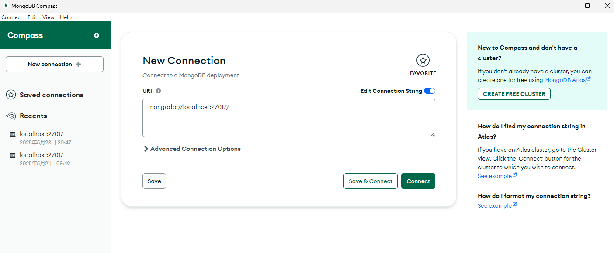Click the Save & Connect button
This screenshot has height=253, width=614.
pyautogui.click(x=371, y=181)
